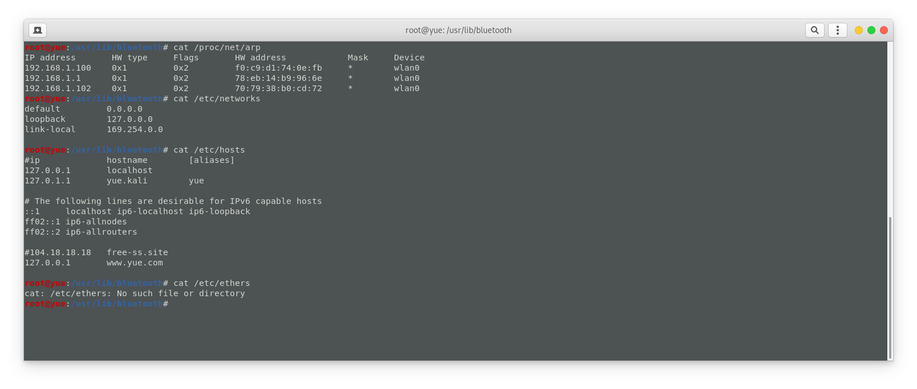Click the 'HW address' column header text
This screenshot has width=917, height=389.
click(260, 58)
